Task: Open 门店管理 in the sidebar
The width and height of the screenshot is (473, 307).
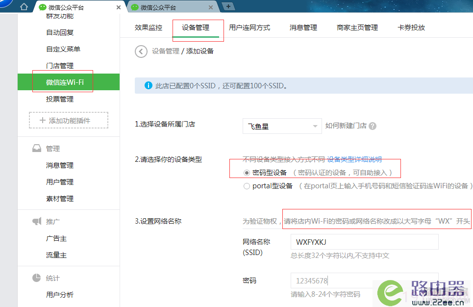Action: (60, 66)
